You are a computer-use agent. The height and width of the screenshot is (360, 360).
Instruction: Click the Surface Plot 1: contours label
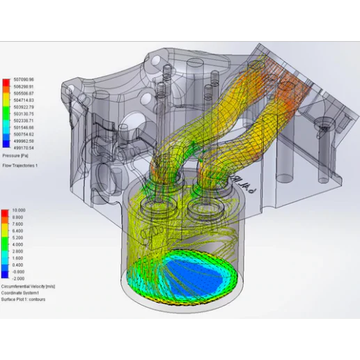click(x=23, y=299)
